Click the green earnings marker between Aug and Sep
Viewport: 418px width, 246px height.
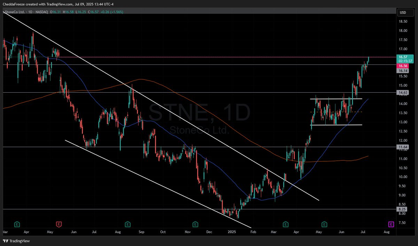pyautogui.click(x=128, y=224)
